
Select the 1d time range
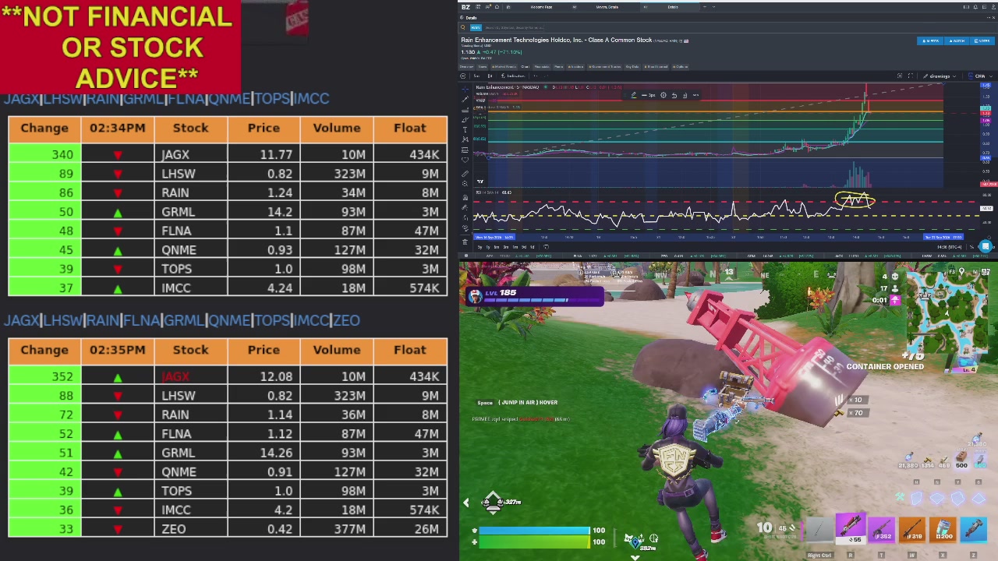tap(533, 247)
